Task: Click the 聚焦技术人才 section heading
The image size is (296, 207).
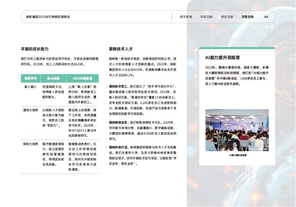Action: (x=120, y=49)
